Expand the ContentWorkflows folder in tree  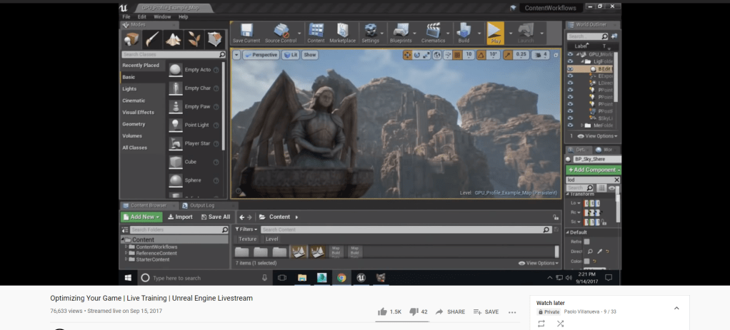[x=126, y=247]
